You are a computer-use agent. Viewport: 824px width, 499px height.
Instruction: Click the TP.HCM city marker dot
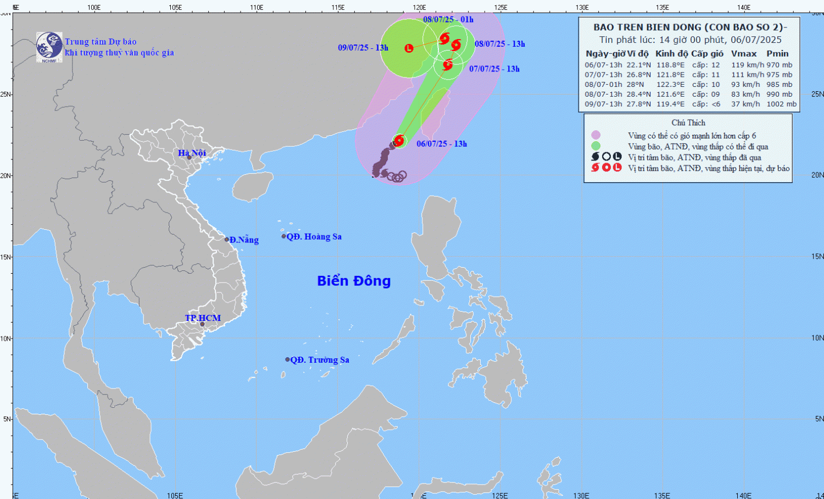click(x=202, y=324)
